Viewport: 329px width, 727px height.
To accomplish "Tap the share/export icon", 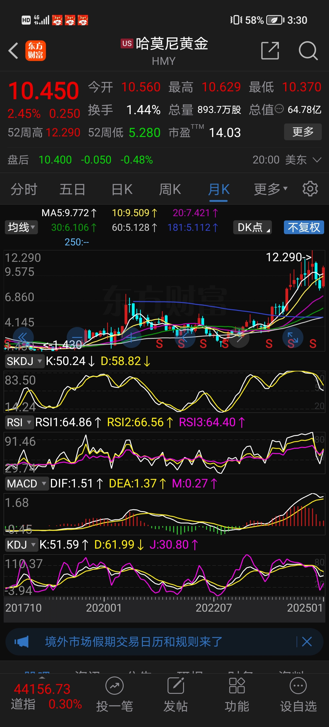I will 270,51.
